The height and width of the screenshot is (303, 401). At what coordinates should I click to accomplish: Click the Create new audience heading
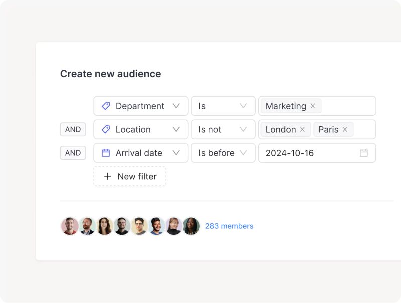coord(110,74)
